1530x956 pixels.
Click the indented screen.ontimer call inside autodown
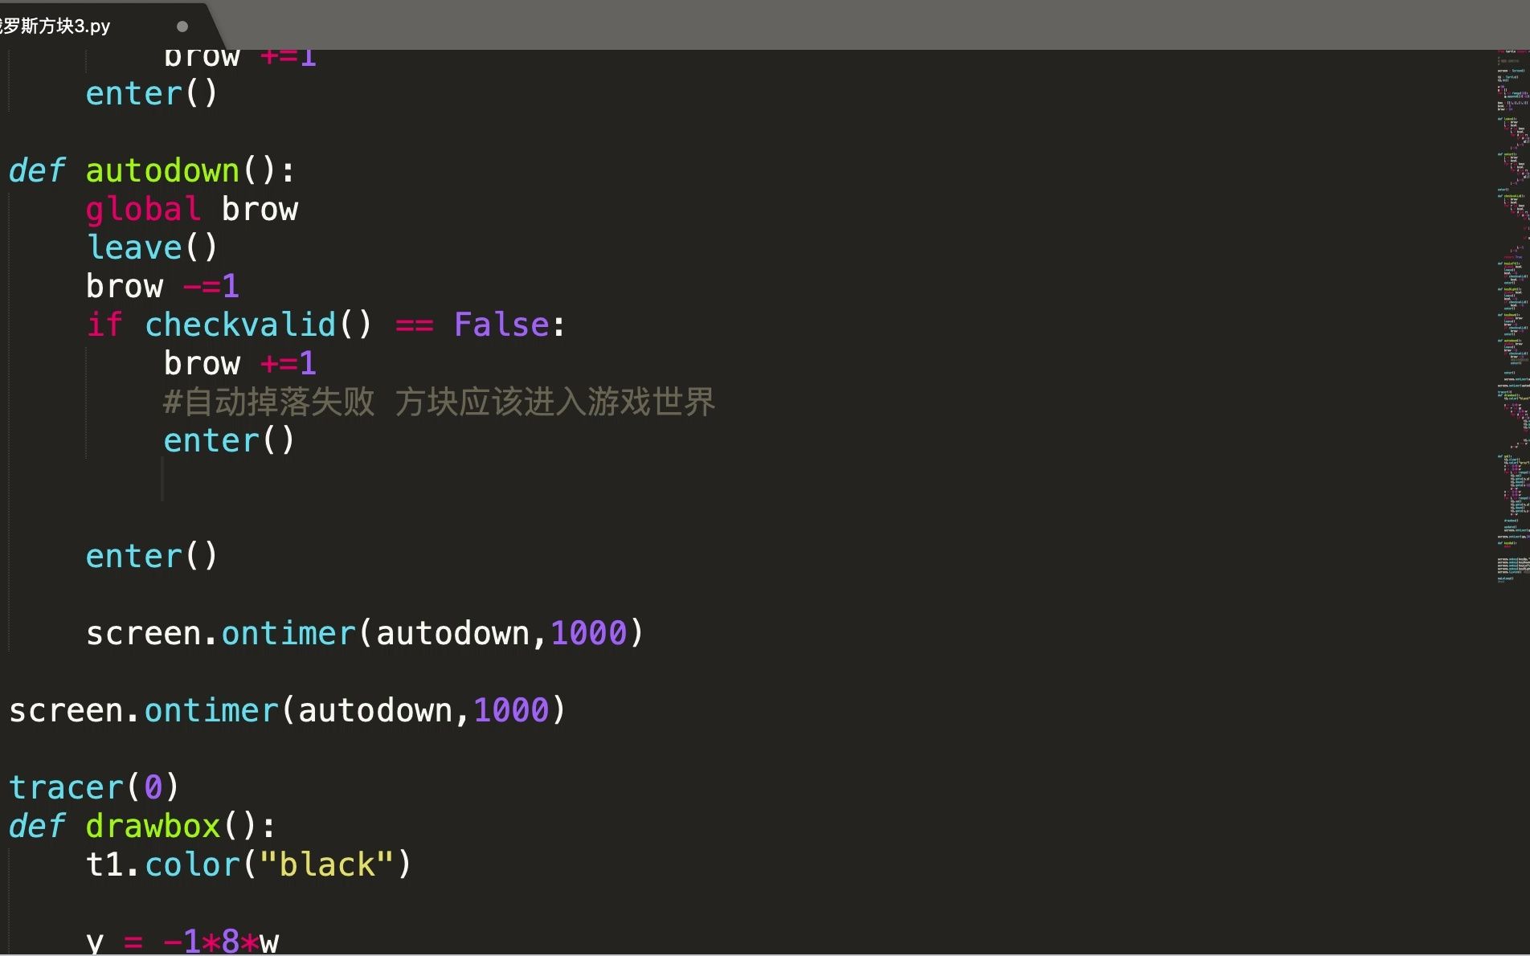(364, 633)
